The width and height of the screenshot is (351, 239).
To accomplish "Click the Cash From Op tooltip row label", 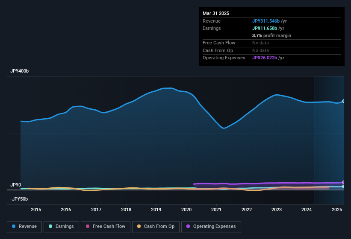I will coord(218,50).
